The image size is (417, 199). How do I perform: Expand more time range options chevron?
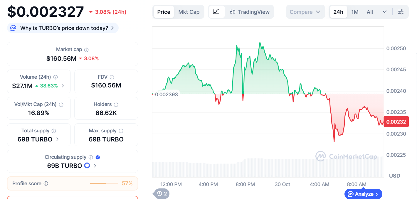coord(384,12)
